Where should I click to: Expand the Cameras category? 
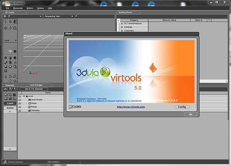pos(122,27)
